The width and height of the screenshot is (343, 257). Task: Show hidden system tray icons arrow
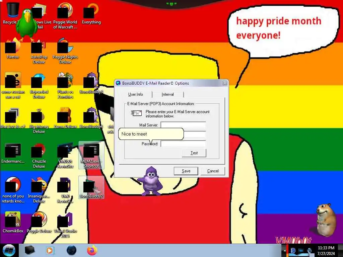coord(285,251)
